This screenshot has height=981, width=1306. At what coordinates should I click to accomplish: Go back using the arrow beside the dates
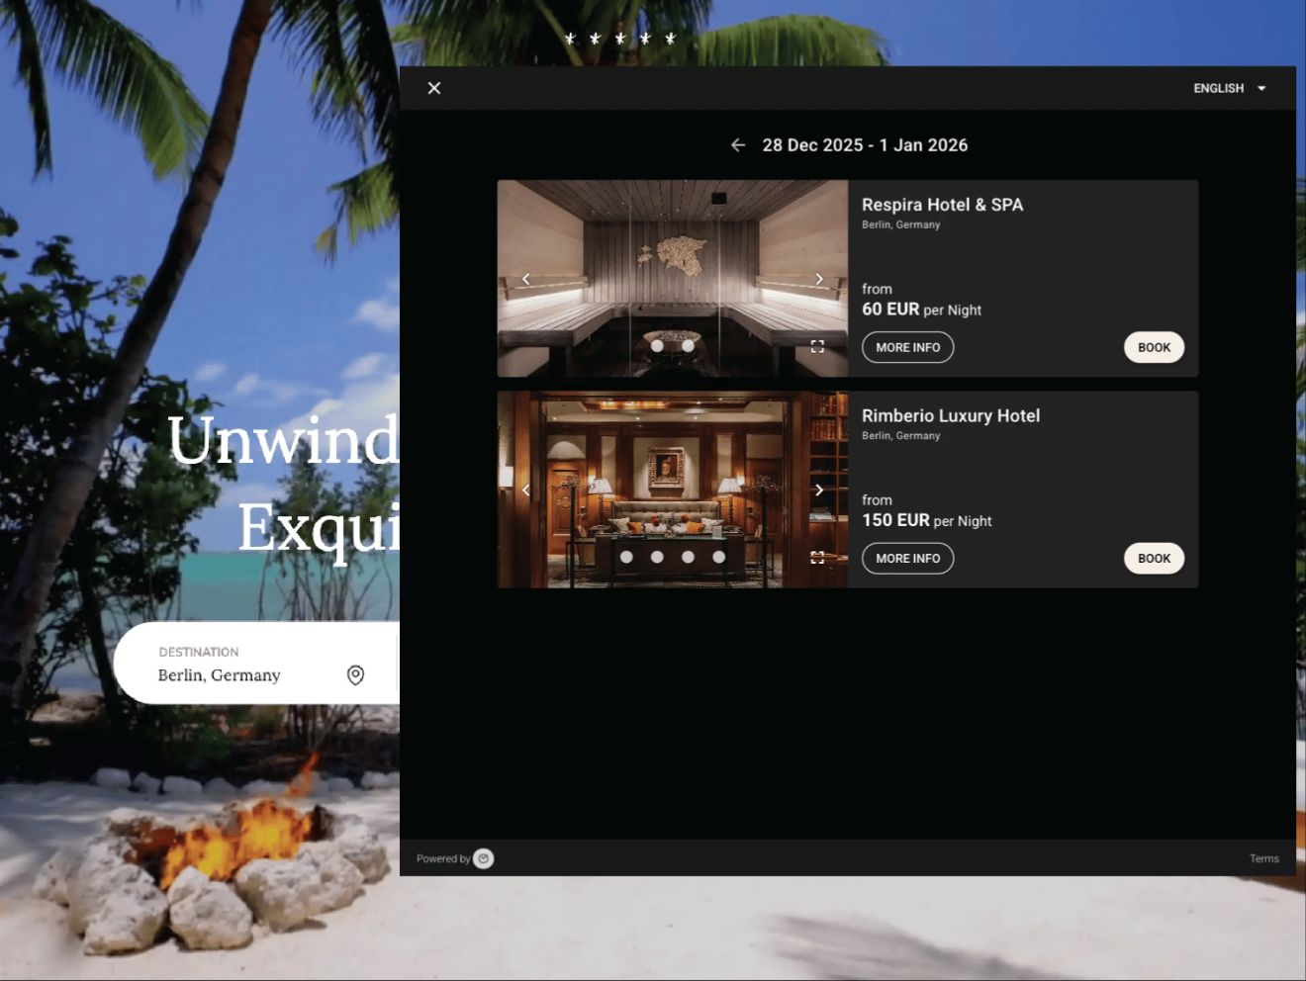738,145
